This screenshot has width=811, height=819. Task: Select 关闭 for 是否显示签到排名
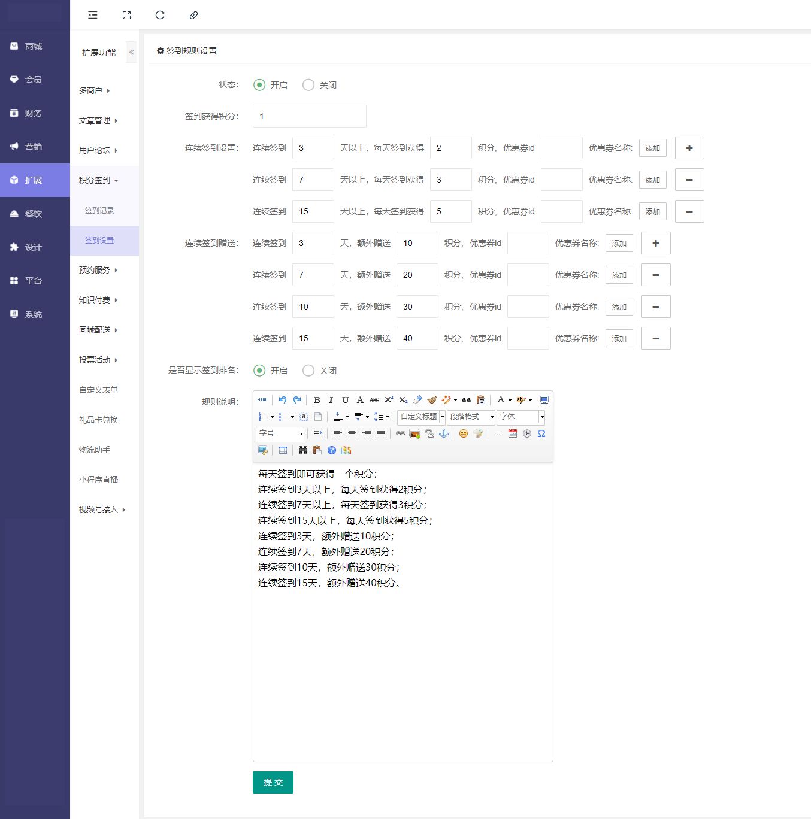(x=308, y=371)
